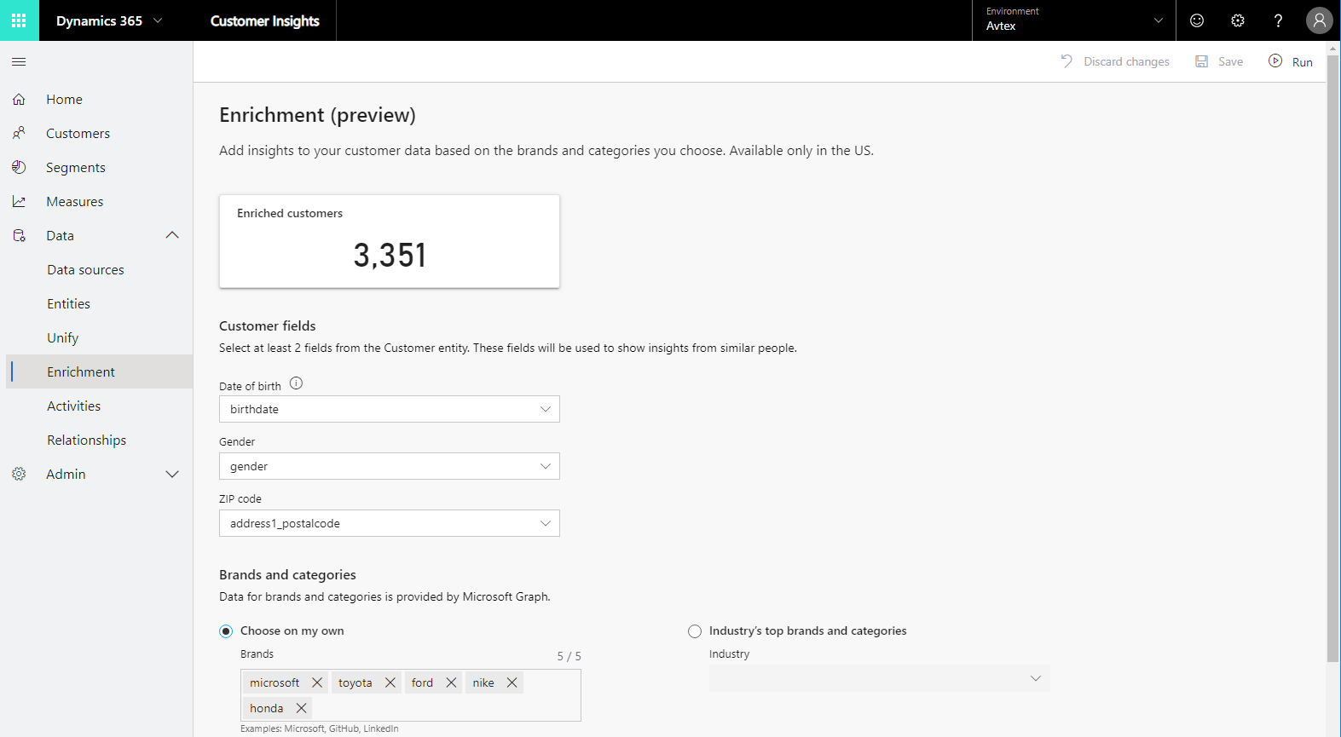Open feedback smiley icon
The image size is (1341, 737).
tap(1197, 20)
